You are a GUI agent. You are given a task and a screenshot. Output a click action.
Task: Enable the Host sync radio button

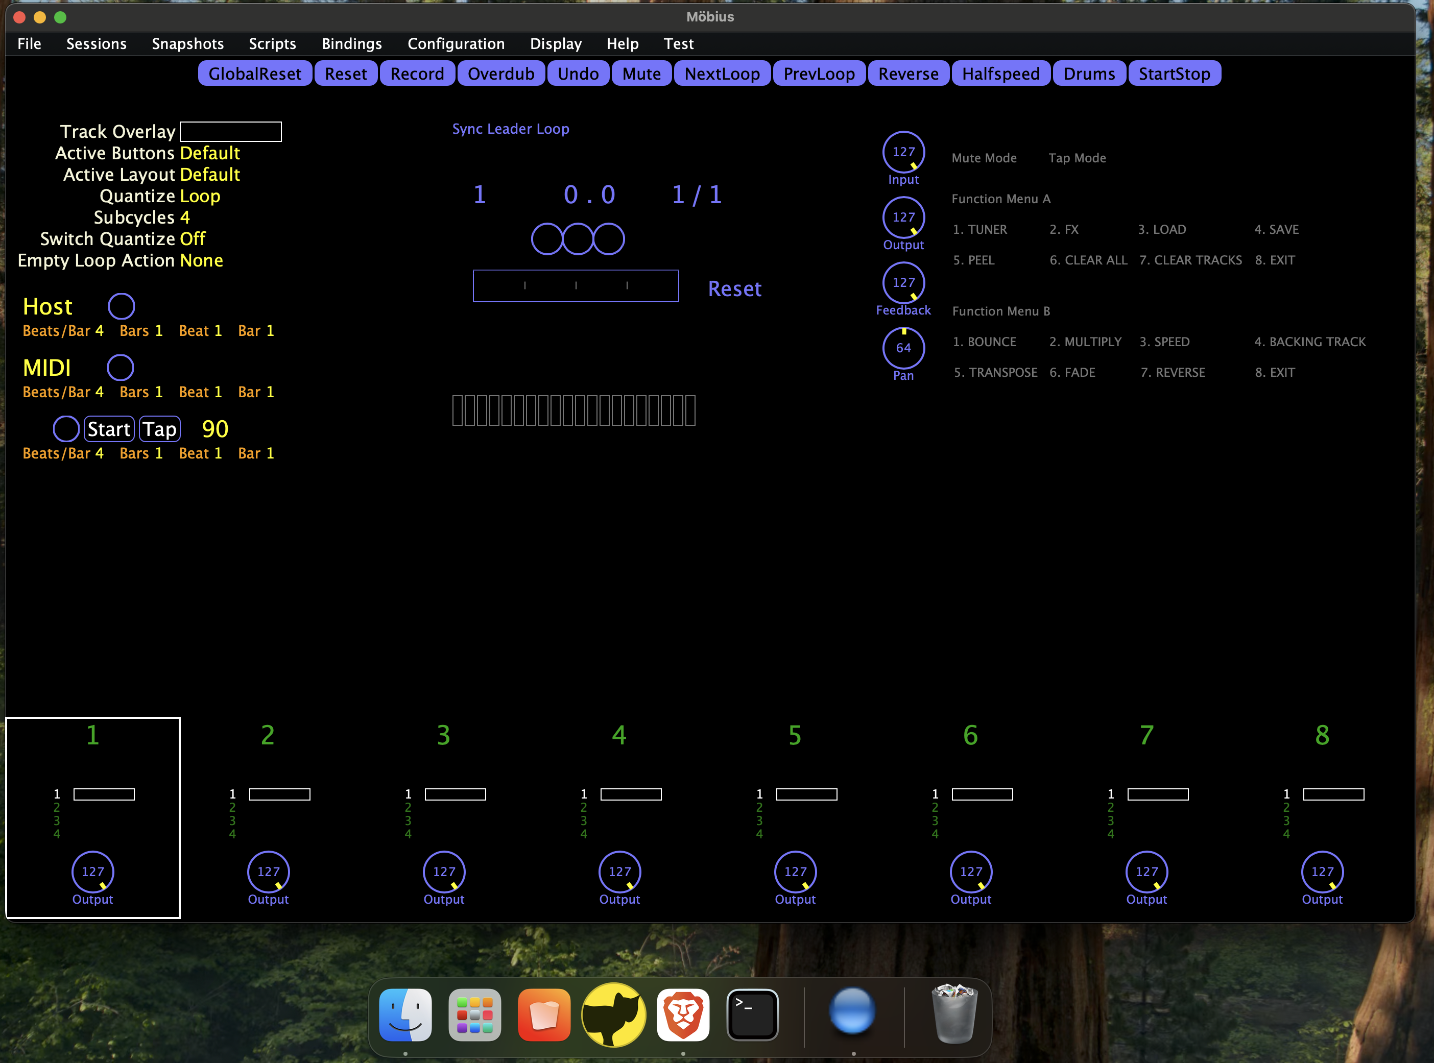tap(121, 306)
